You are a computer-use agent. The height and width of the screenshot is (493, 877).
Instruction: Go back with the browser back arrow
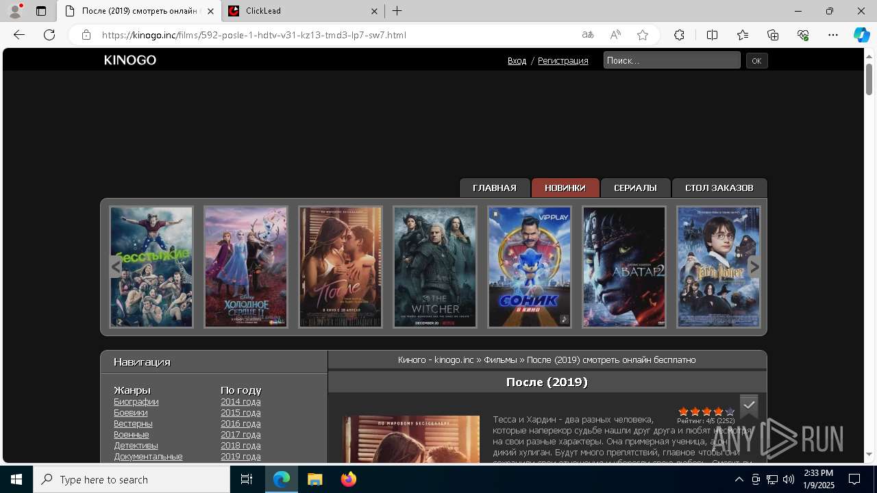[x=19, y=35]
